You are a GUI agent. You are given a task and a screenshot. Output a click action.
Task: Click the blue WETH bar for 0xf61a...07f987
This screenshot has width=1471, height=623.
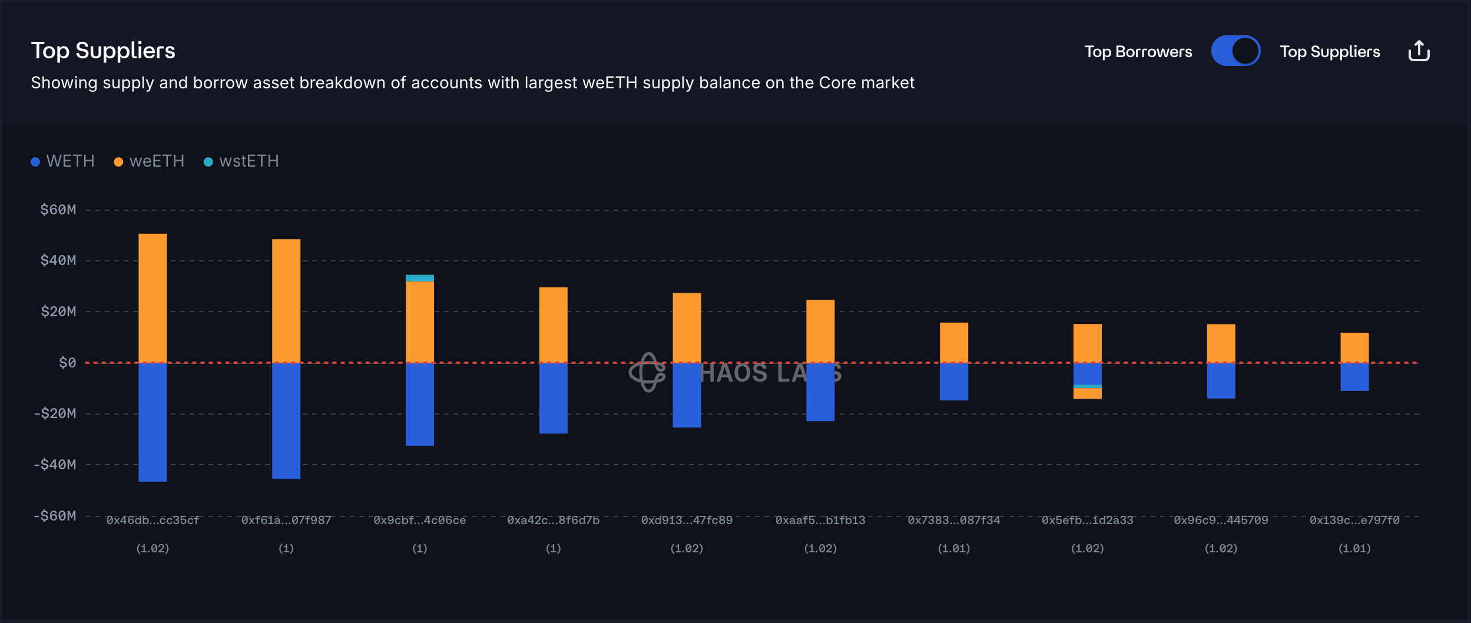(286, 420)
